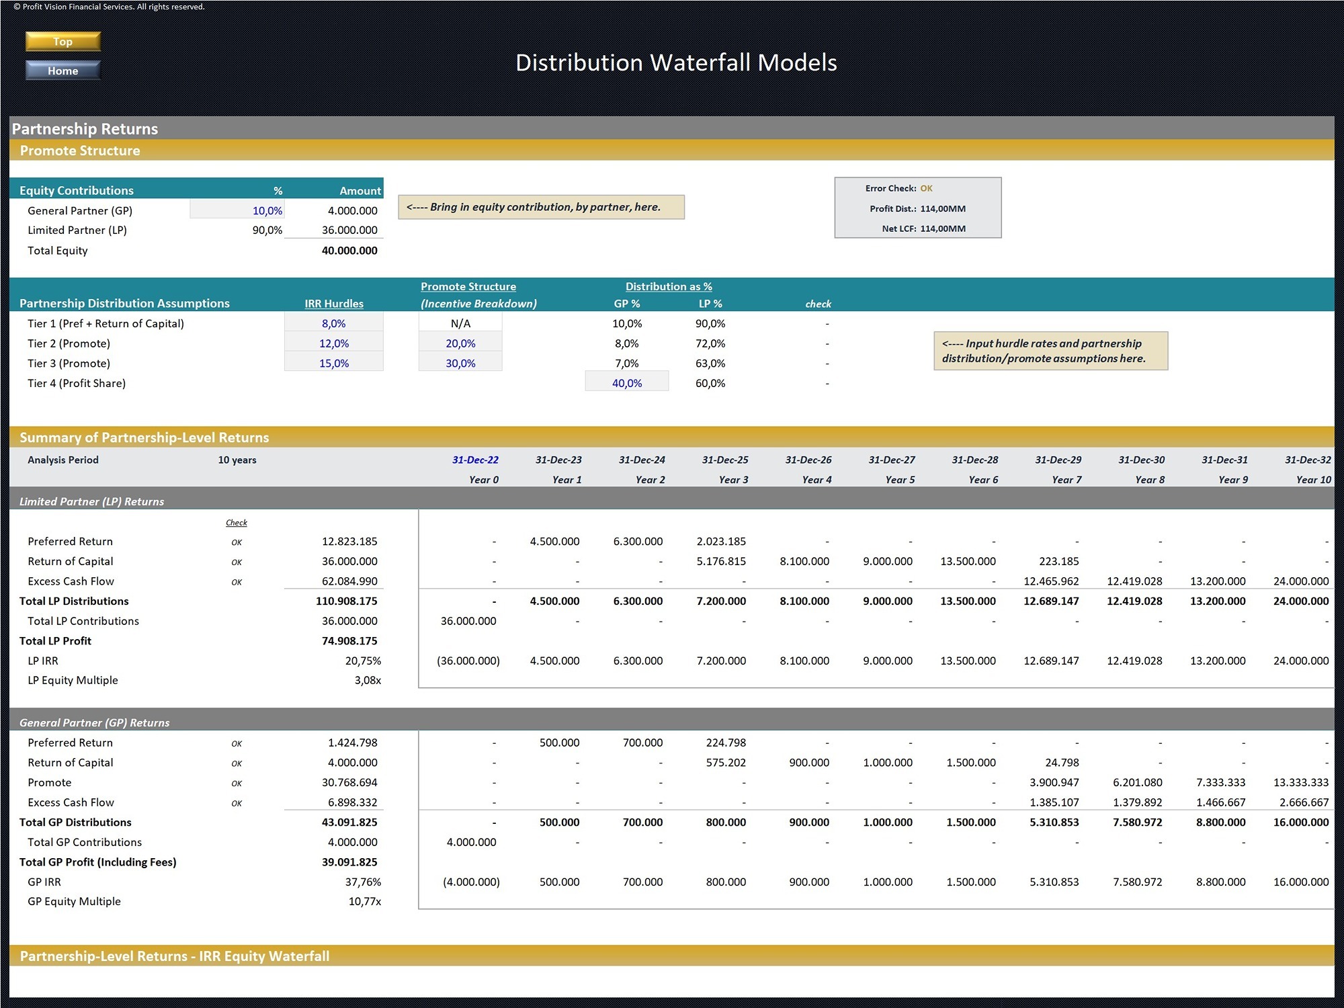Select the Tier 2 promote 20,0% cell

460,343
